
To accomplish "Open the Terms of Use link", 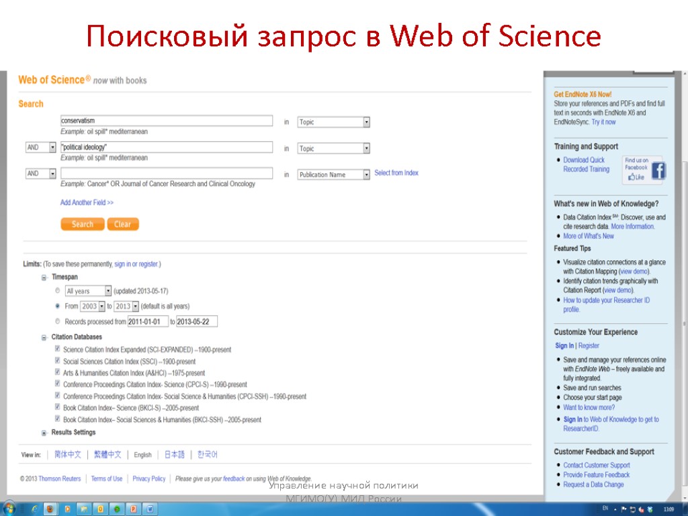I will [x=107, y=478].
